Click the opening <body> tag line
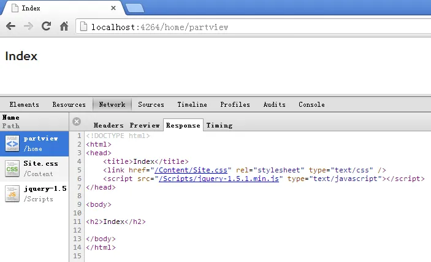 point(99,204)
